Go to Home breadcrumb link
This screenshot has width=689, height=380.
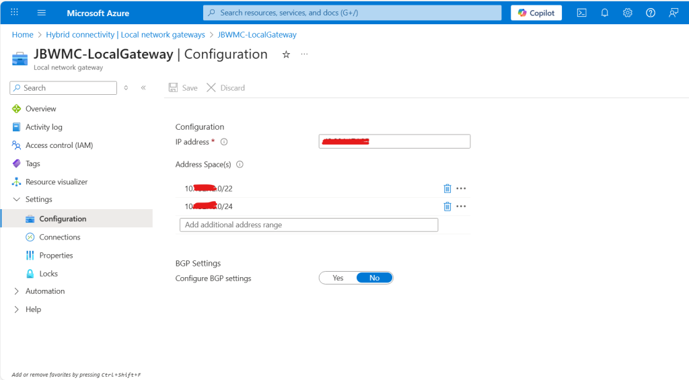click(22, 34)
